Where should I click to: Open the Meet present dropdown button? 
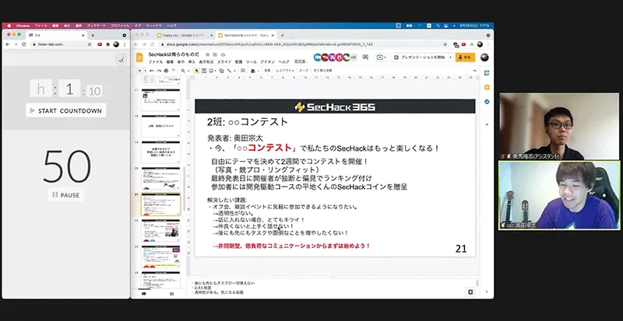click(381, 58)
